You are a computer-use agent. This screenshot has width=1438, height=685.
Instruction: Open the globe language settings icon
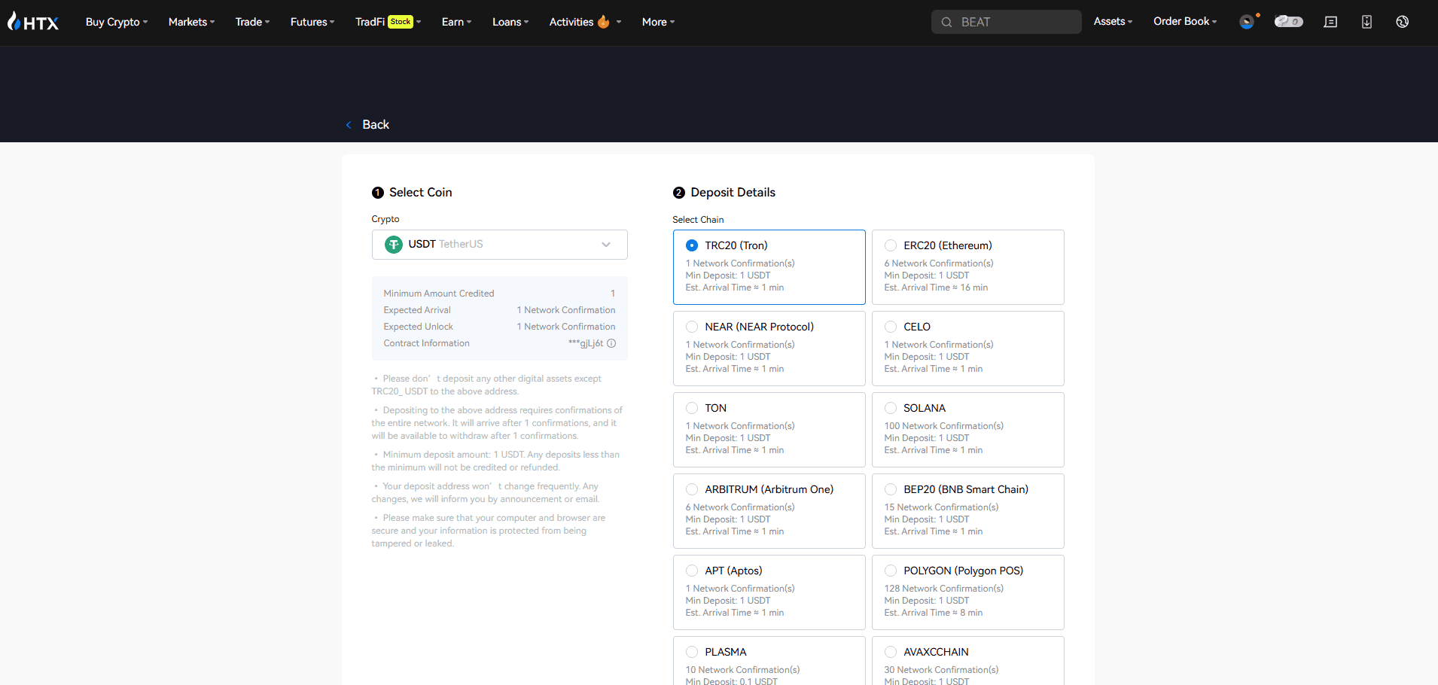coord(1402,22)
